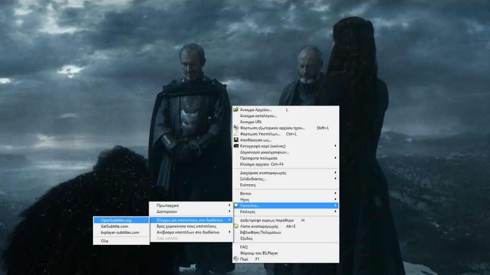Choose the Όλα option to search all
490x275 pixels.
click(x=105, y=241)
